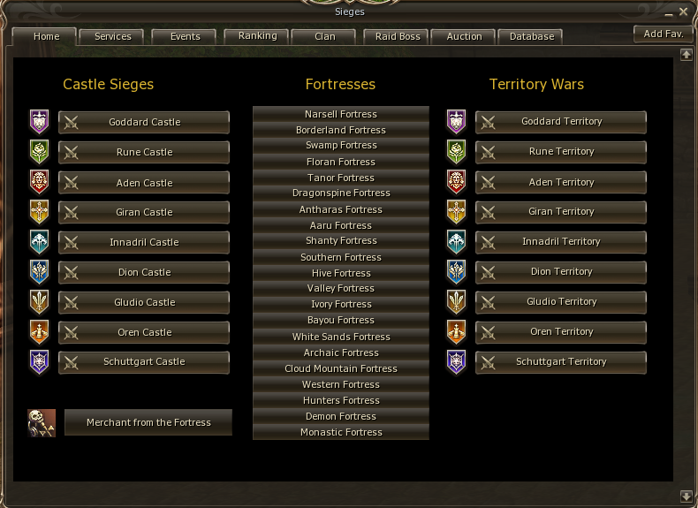Open the Raid Boss tab
The image size is (698, 508).
[x=397, y=36]
